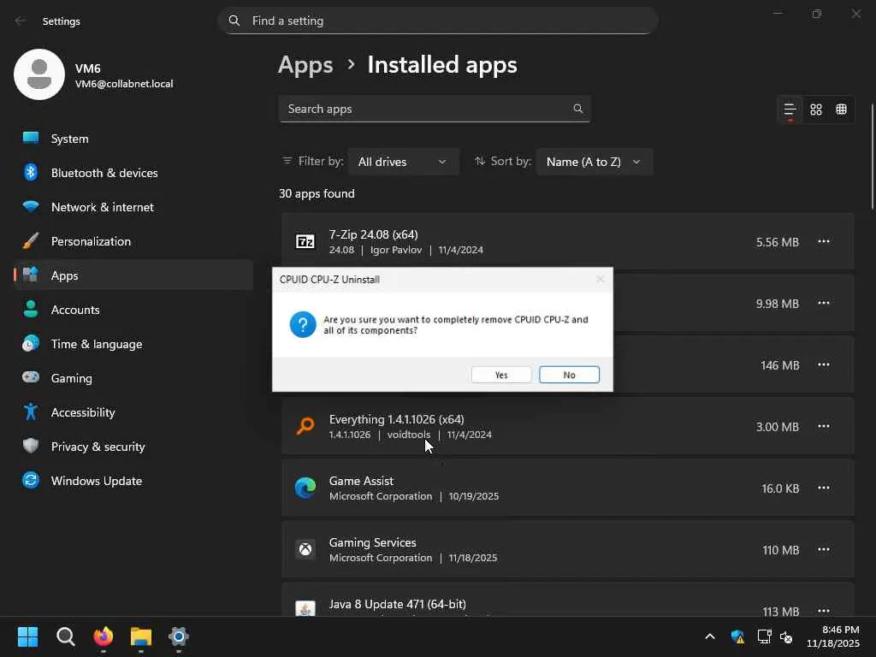The height and width of the screenshot is (657, 876).
Task: Expand the All drives filter dropdown
Action: point(403,162)
